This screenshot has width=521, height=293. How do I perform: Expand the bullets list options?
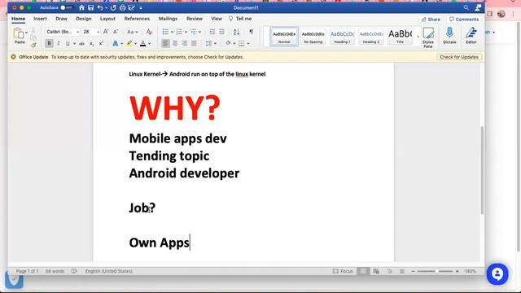tap(172, 32)
